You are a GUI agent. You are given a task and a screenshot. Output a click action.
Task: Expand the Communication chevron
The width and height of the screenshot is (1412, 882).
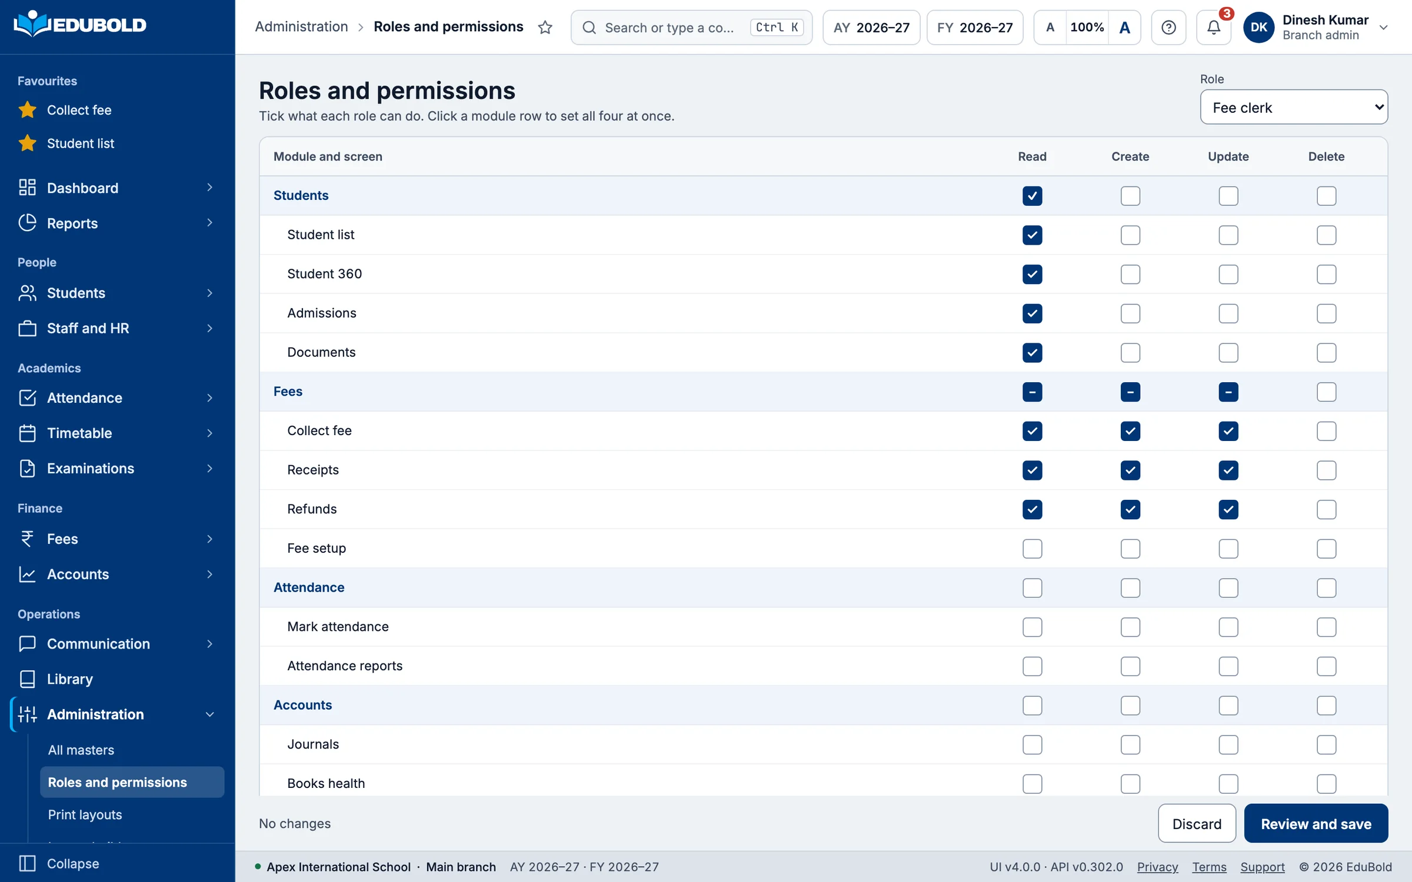[209, 644]
